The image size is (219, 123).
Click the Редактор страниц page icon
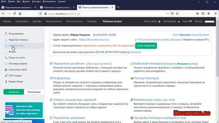[6, 40]
